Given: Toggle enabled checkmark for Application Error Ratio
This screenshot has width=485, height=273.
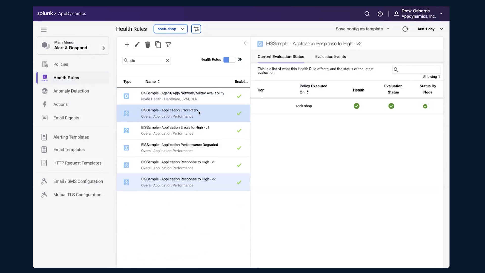Looking at the screenshot, I should [239, 113].
